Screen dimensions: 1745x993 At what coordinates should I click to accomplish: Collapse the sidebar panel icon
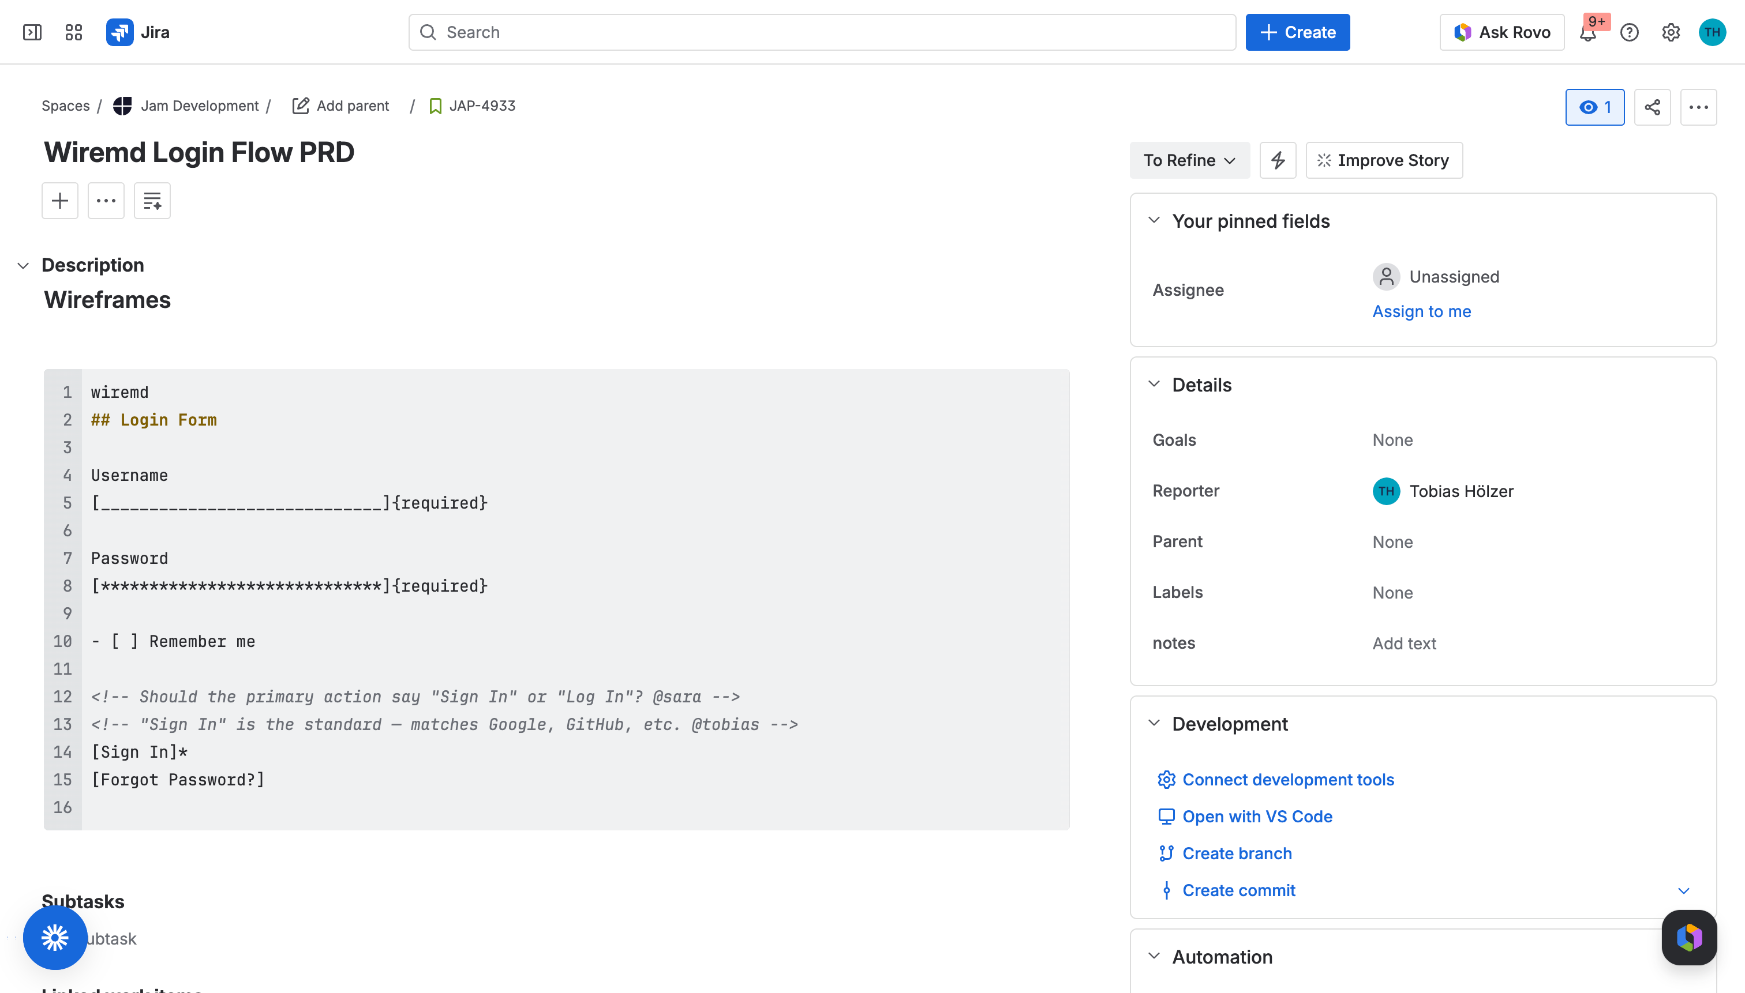pos(32,32)
